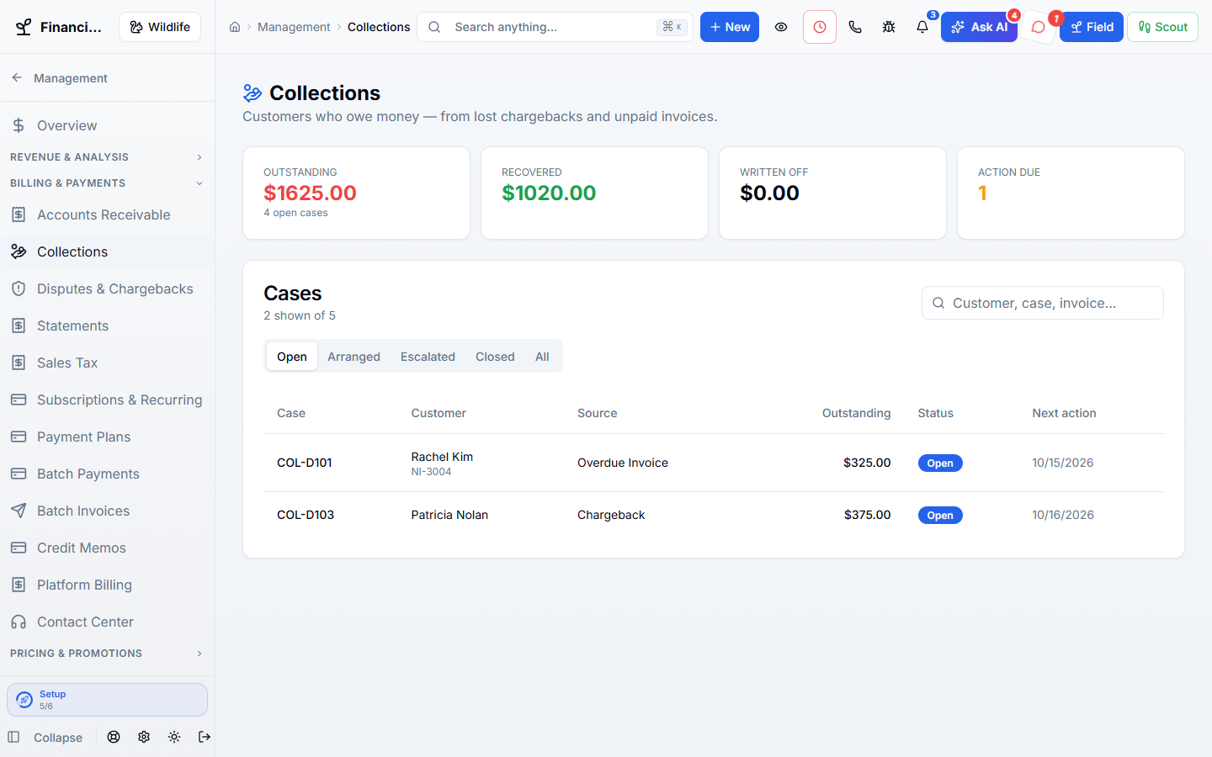This screenshot has height=757, width=1212.
Task: Click the phone call icon
Action: tap(855, 27)
